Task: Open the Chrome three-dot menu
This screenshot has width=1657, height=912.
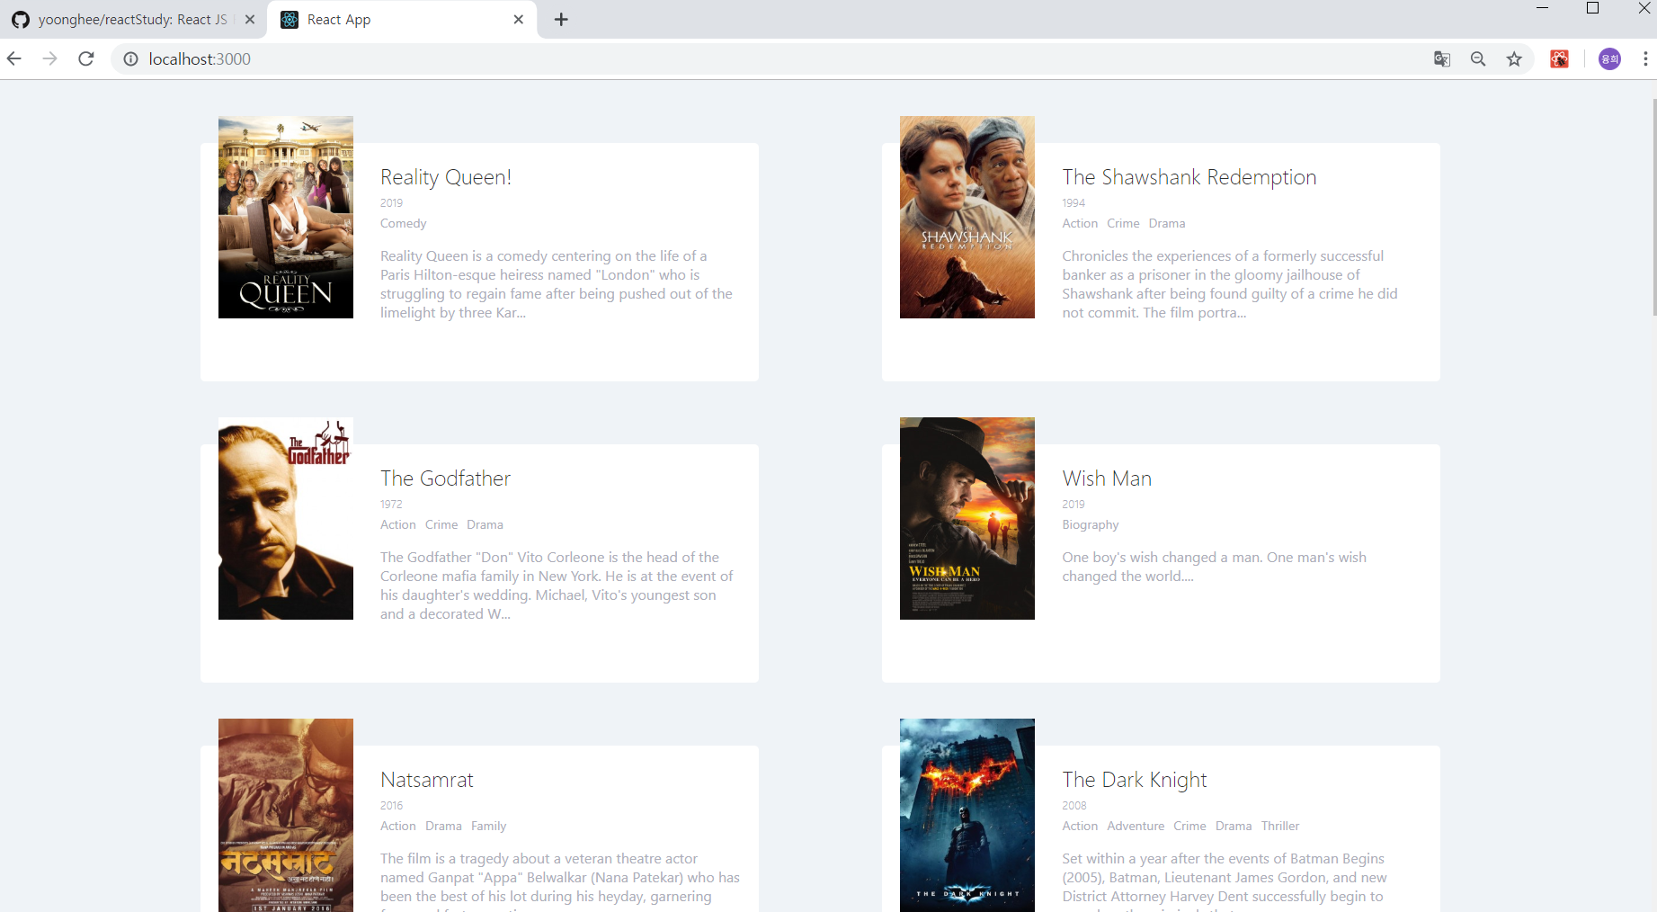Action: click(1645, 58)
